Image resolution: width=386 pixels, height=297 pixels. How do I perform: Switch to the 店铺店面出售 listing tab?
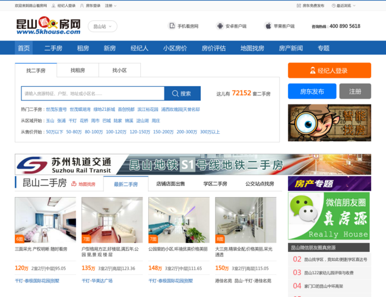point(170,184)
